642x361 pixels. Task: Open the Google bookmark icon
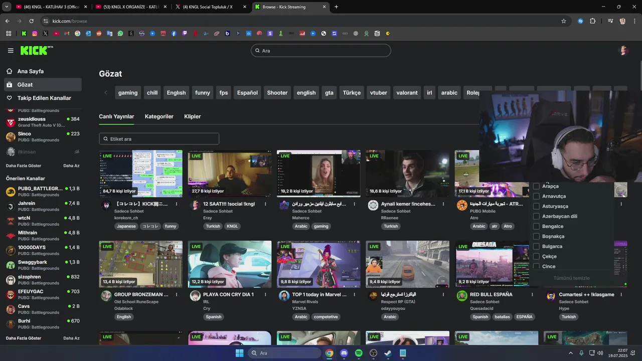(77, 34)
